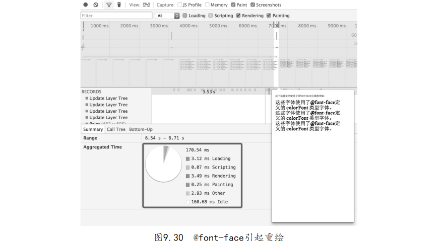Click the Painting legend square in Summary

click(188, 185)
